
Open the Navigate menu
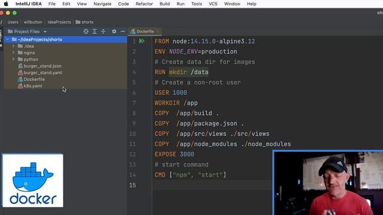click(102, 4)
